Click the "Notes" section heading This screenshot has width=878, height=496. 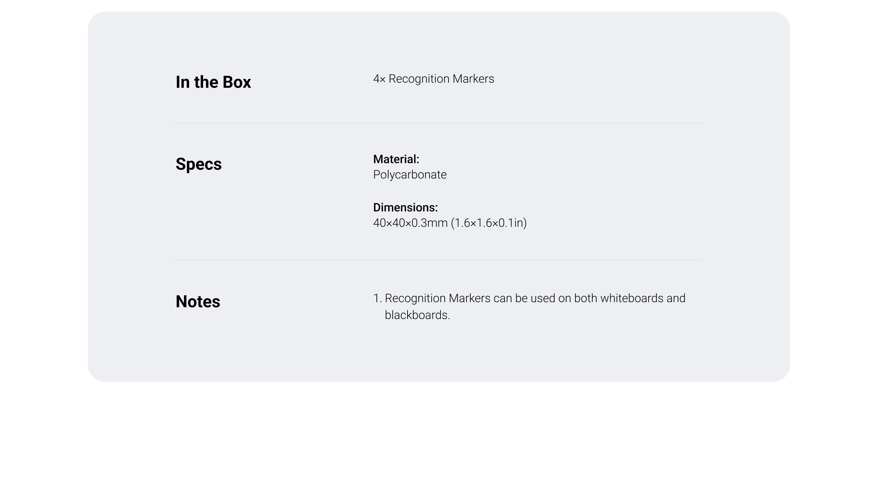coord(198,301)
